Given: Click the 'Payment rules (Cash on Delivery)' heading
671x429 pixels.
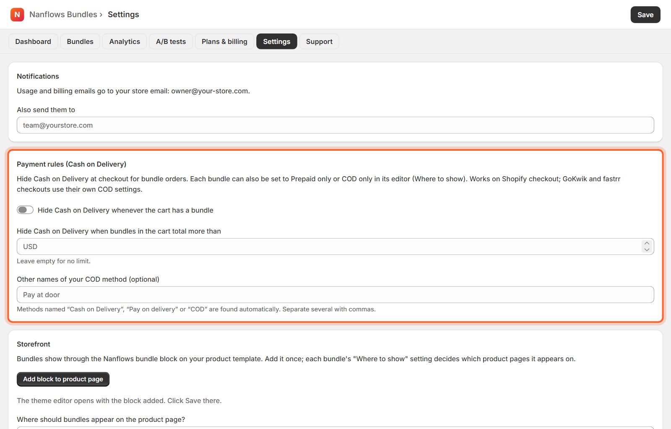Looking at the screenshot, I should point(71,164).
